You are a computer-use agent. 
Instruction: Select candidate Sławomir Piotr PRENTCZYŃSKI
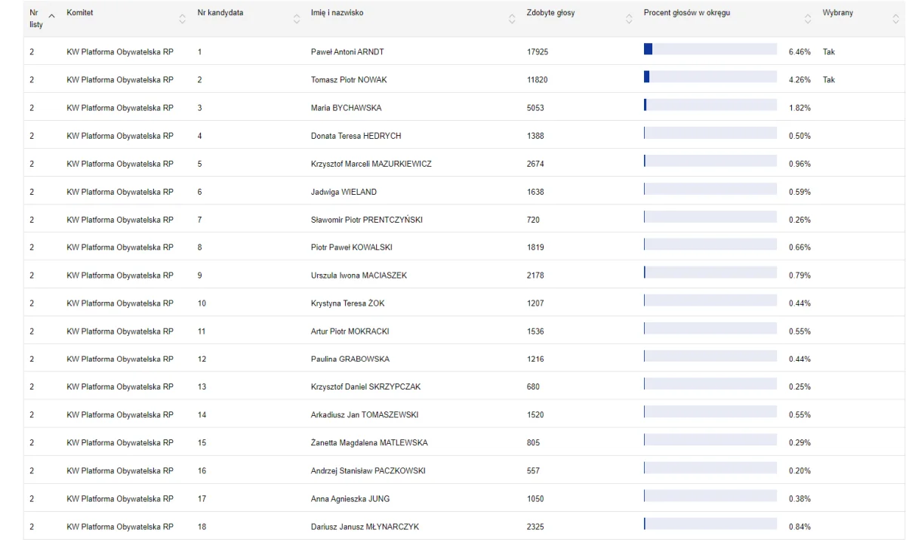pyautogui.click(x=367, y=220)
